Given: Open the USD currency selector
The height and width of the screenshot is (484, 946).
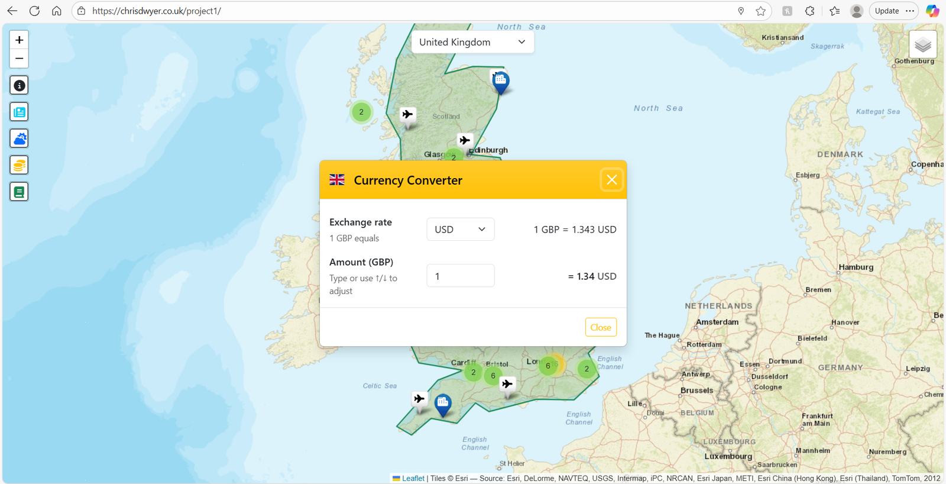Looking at the screenshot, I should (x=460, y=230).
